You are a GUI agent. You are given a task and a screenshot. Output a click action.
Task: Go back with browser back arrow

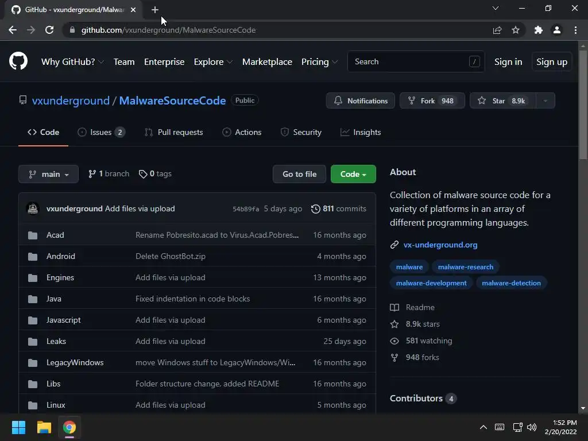point(13,30)
